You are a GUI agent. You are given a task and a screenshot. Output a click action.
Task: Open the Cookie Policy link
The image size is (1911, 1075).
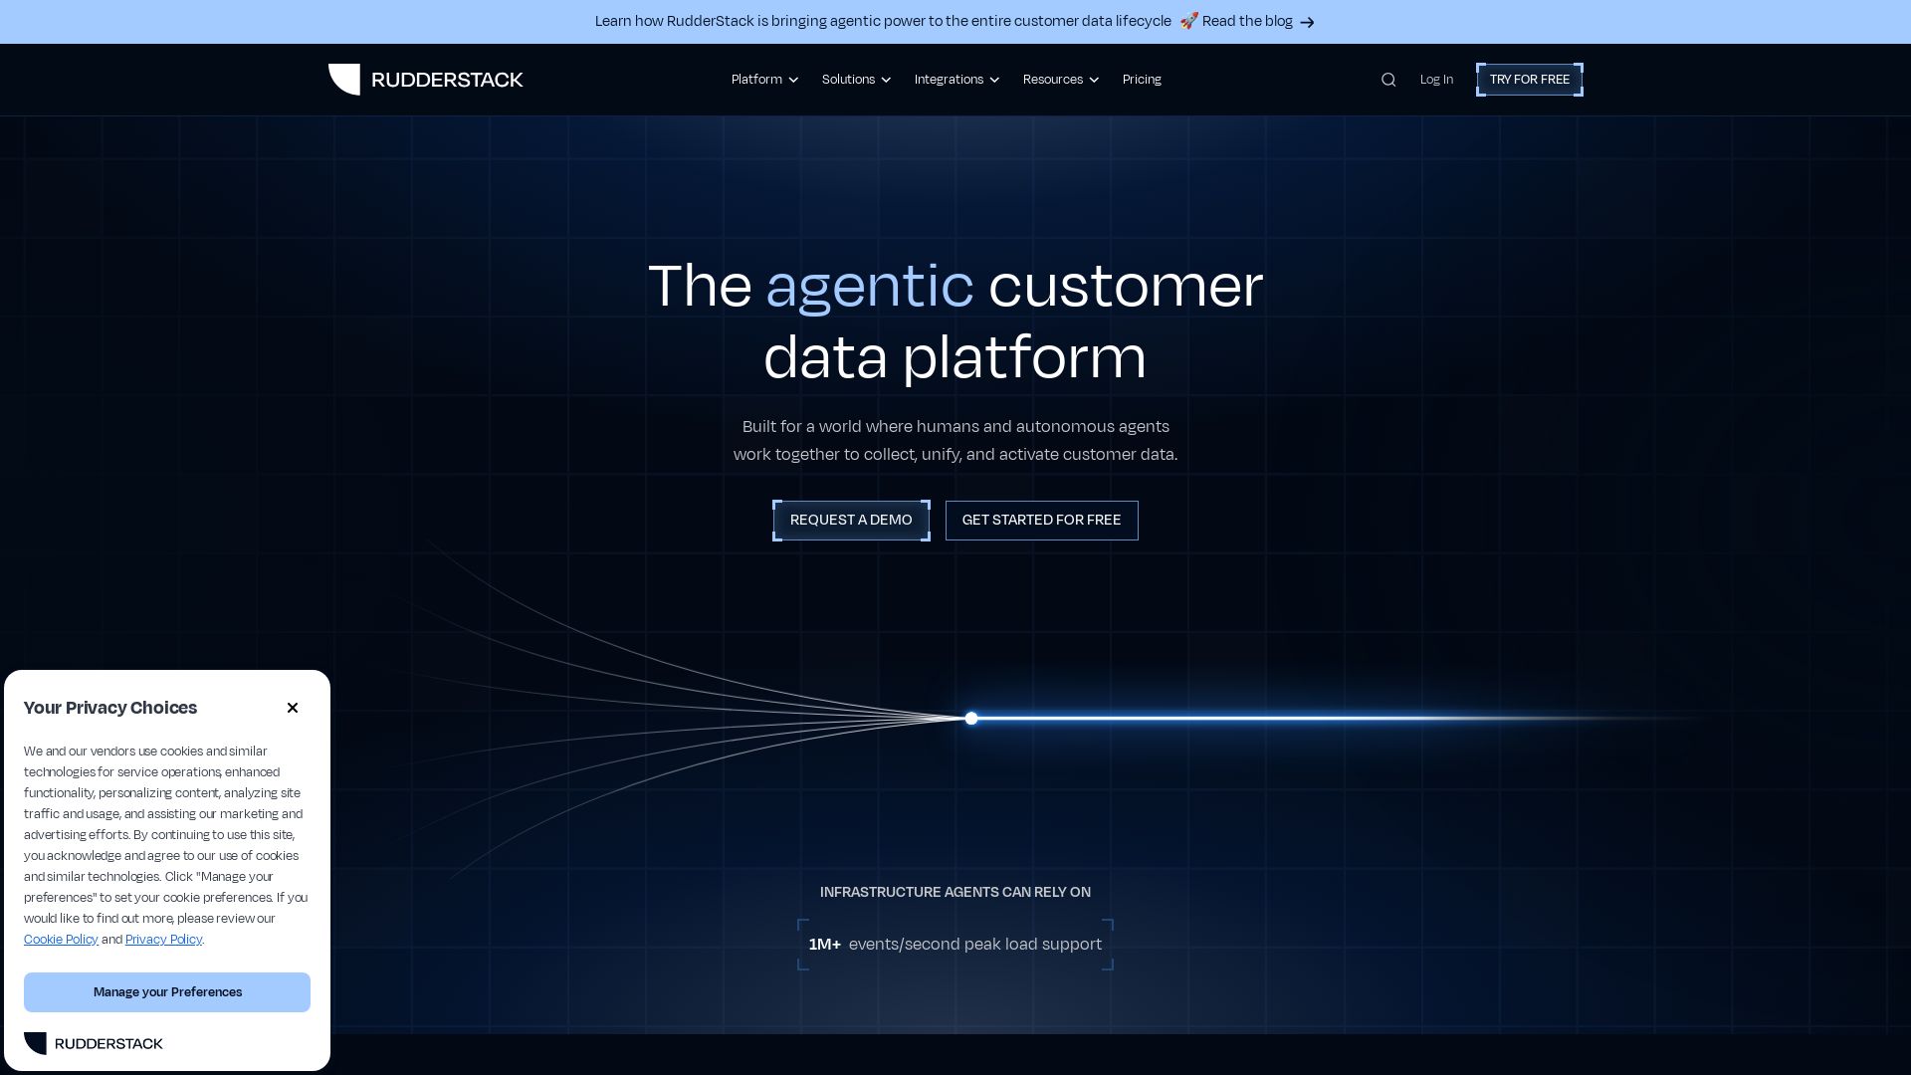(x=61, y=940)
